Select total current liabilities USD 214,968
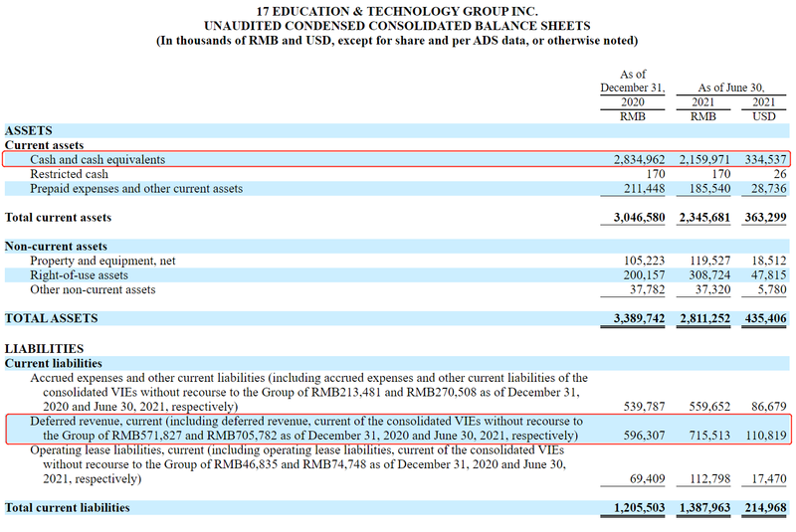 point(765,508)
